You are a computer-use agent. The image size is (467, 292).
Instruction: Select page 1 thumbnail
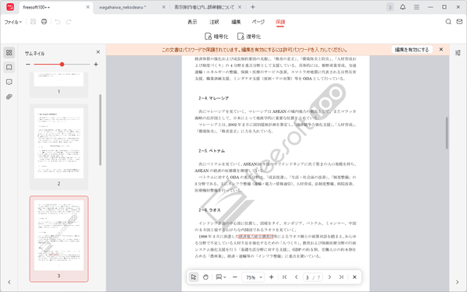click(x=58, y=84)
